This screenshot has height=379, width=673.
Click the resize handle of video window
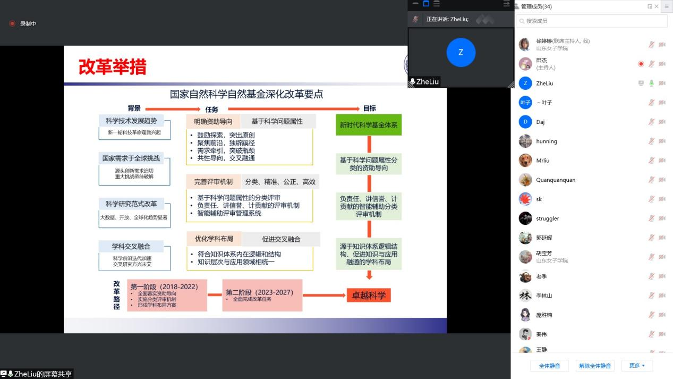(511, 85)
